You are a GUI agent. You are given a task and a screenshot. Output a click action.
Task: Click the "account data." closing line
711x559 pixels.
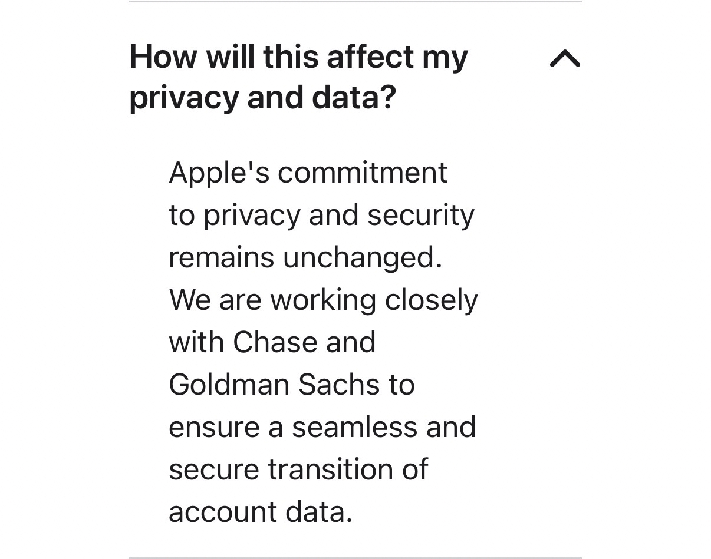[x=261, y=512]
